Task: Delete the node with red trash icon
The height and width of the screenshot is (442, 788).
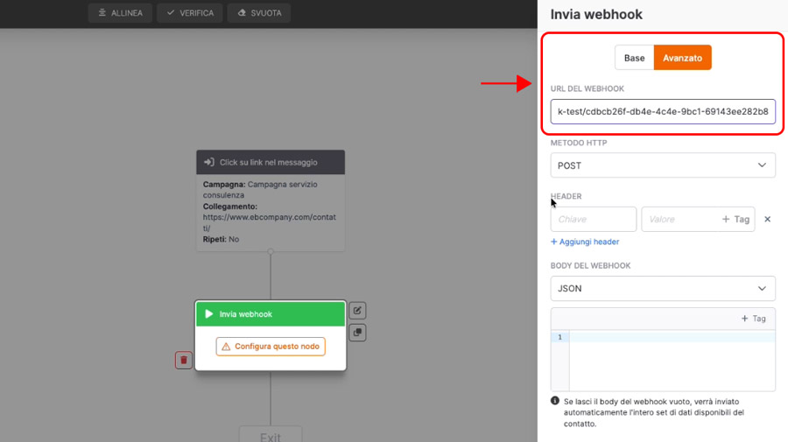Action: [184, 360]
